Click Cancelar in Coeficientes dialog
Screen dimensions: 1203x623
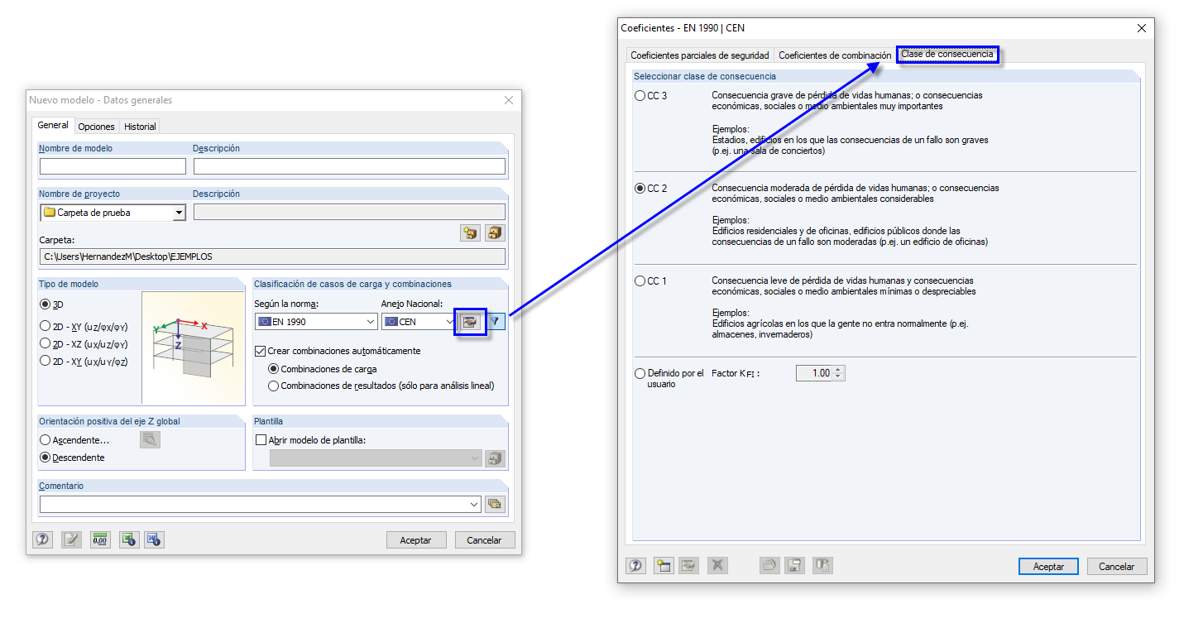1117,567
